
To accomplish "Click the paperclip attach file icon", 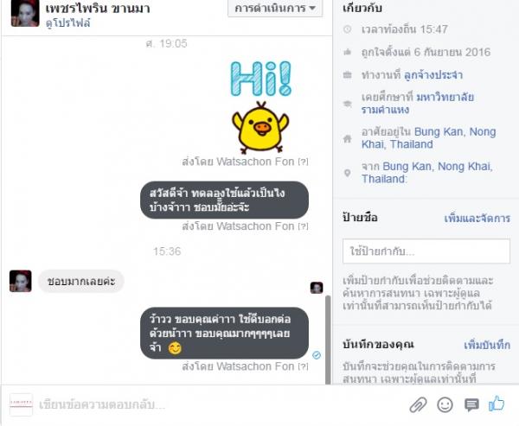I will pyautogui.click(x=418, y=405).
